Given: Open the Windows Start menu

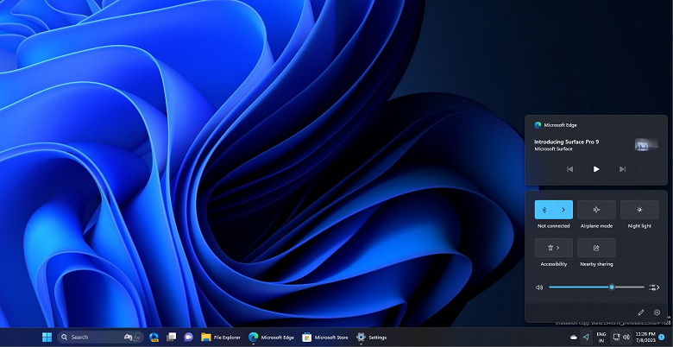Looking at the screenshot, I should (47, 337).
